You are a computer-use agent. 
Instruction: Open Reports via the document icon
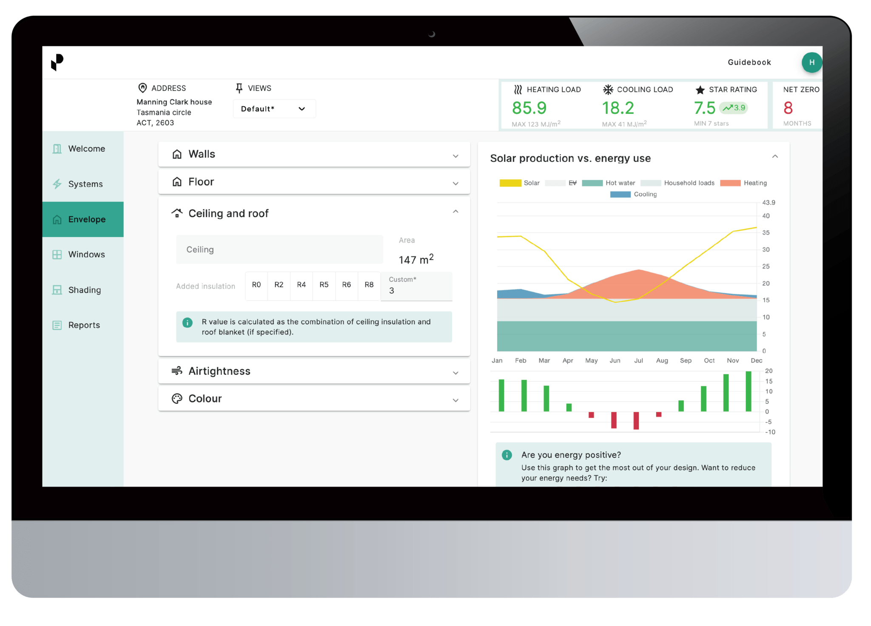coord(57,325)
